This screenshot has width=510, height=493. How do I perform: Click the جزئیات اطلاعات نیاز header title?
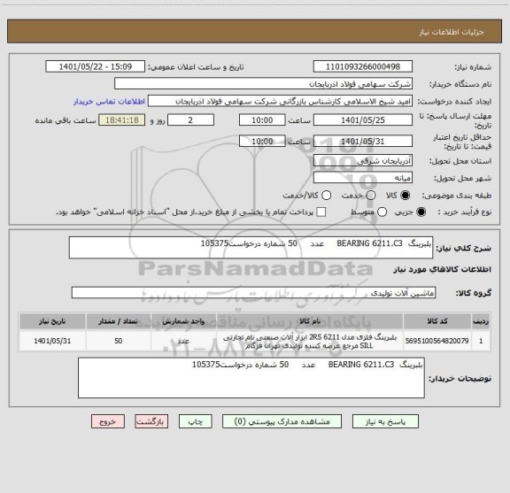point(452,32)
